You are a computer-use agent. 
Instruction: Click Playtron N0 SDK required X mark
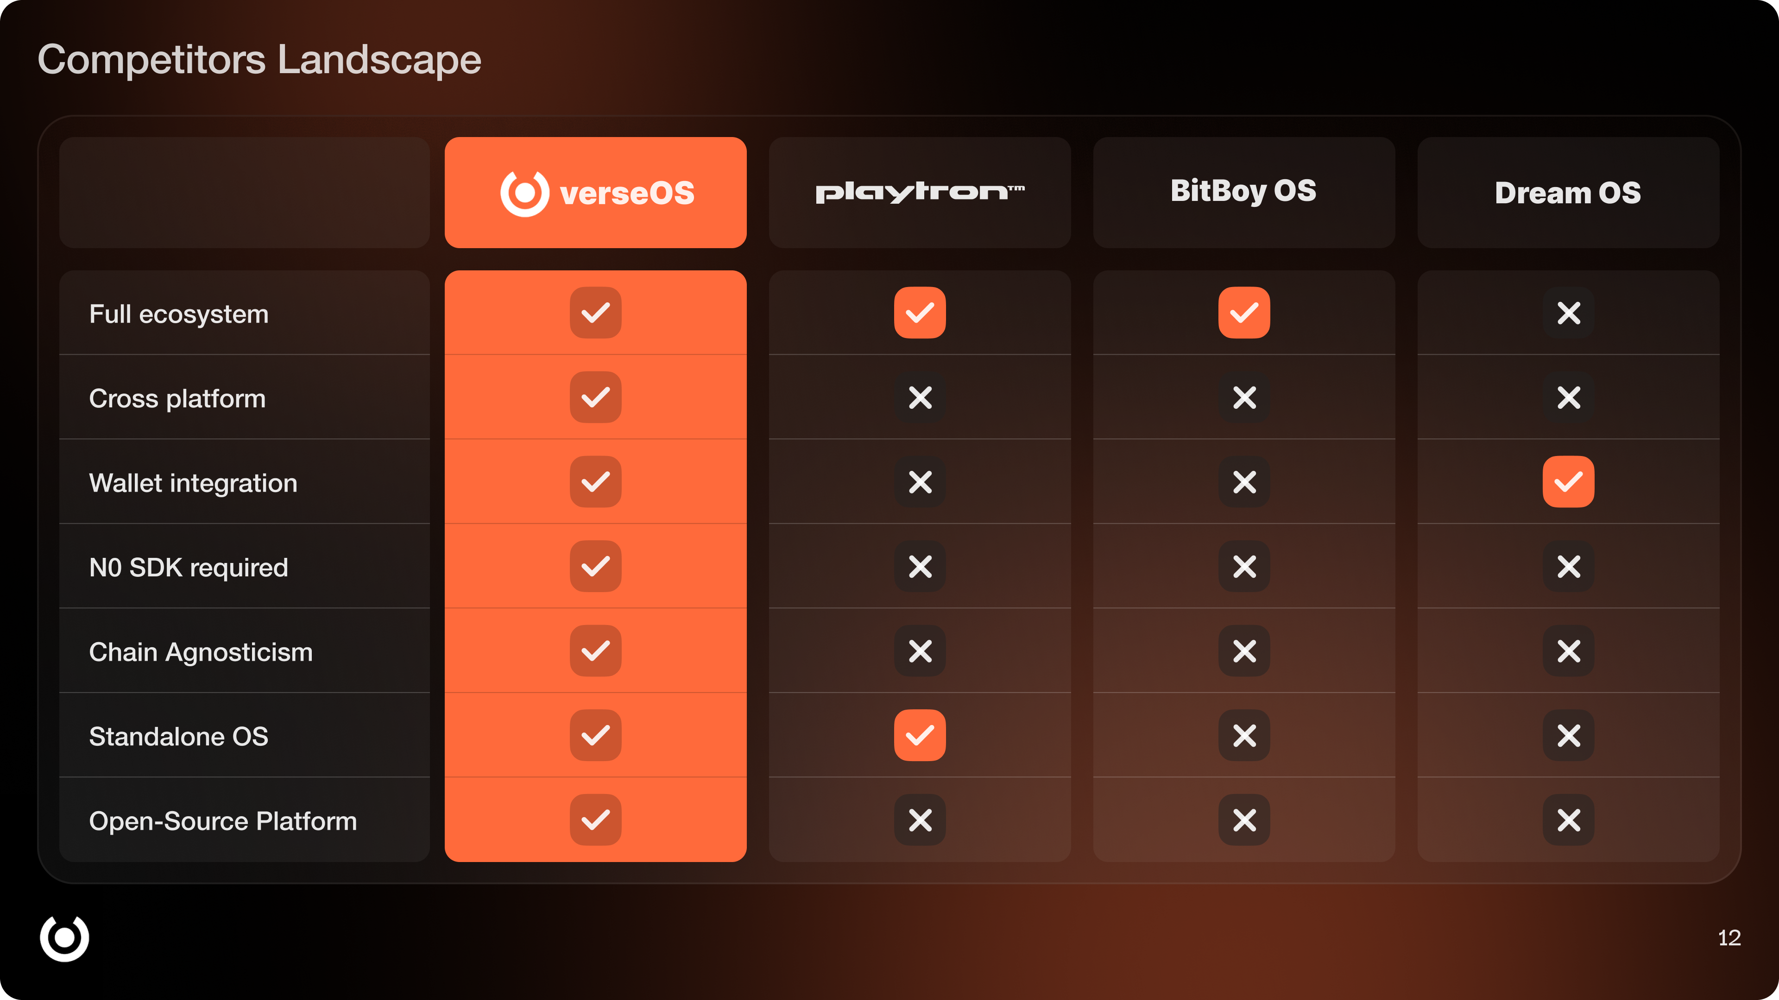point(920,567)
